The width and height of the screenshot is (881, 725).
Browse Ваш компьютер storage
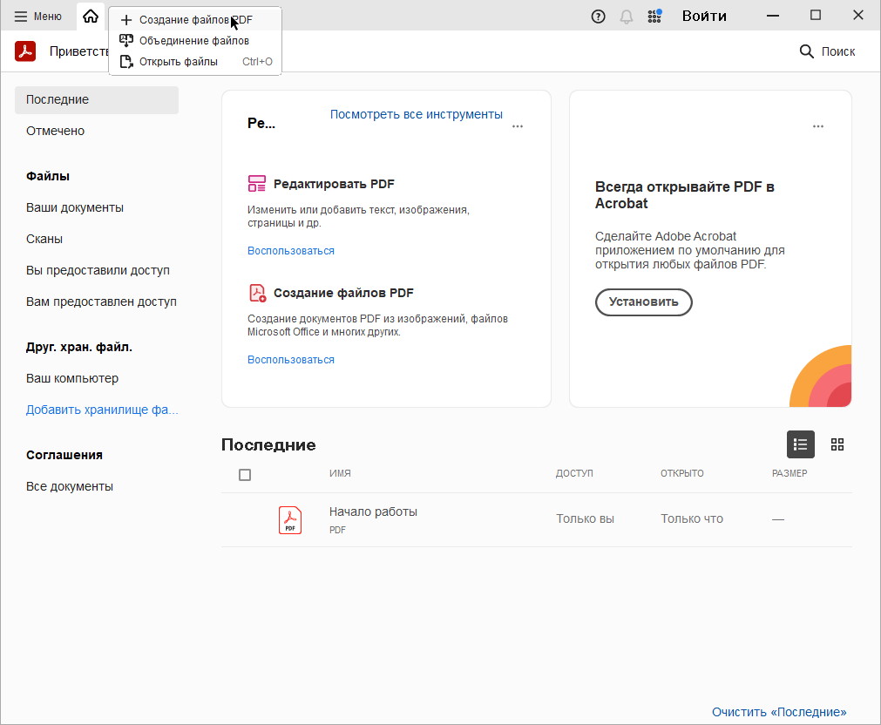coord(72,379)
